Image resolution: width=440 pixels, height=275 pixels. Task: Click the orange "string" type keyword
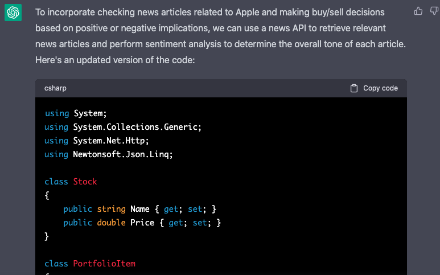[x=111, y=209]
